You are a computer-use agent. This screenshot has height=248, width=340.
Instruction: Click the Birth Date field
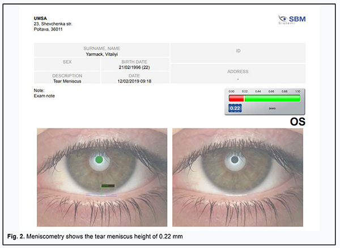[x=135, y=65]
